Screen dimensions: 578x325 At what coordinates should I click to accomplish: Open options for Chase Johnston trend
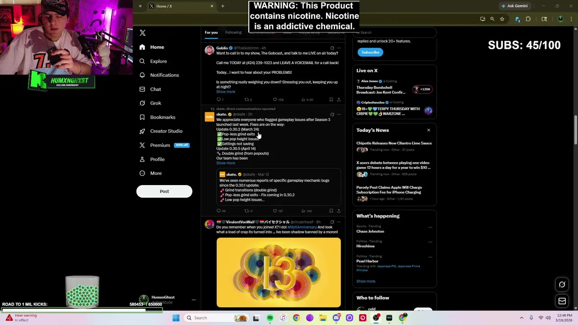tap(430, 227)
